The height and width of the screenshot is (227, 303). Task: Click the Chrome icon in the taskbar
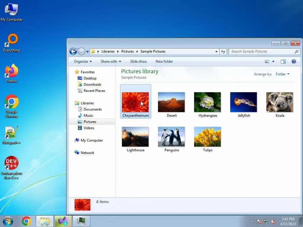click(x=26, y=221)
